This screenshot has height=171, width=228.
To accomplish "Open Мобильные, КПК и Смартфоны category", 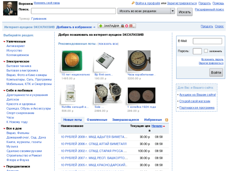I will (x=29, y=84).
